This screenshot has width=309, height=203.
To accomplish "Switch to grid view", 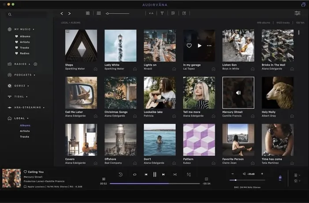I will pyautogui.click(x=88, y=13).
